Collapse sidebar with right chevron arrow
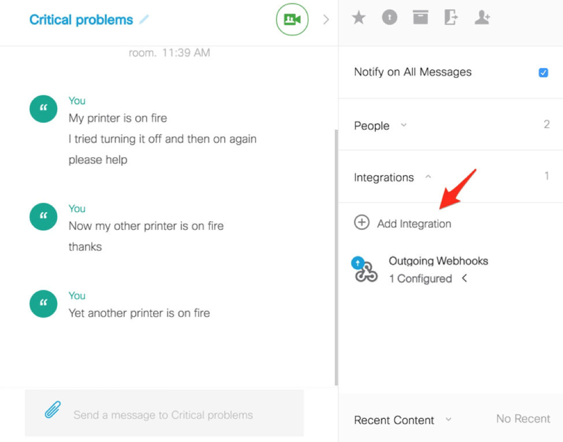The image size is (563, 442). 326,20
